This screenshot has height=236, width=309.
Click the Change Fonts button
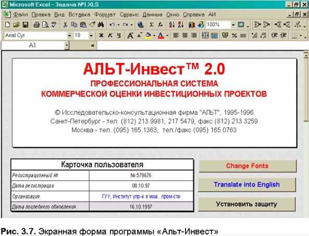pos(248,166)
